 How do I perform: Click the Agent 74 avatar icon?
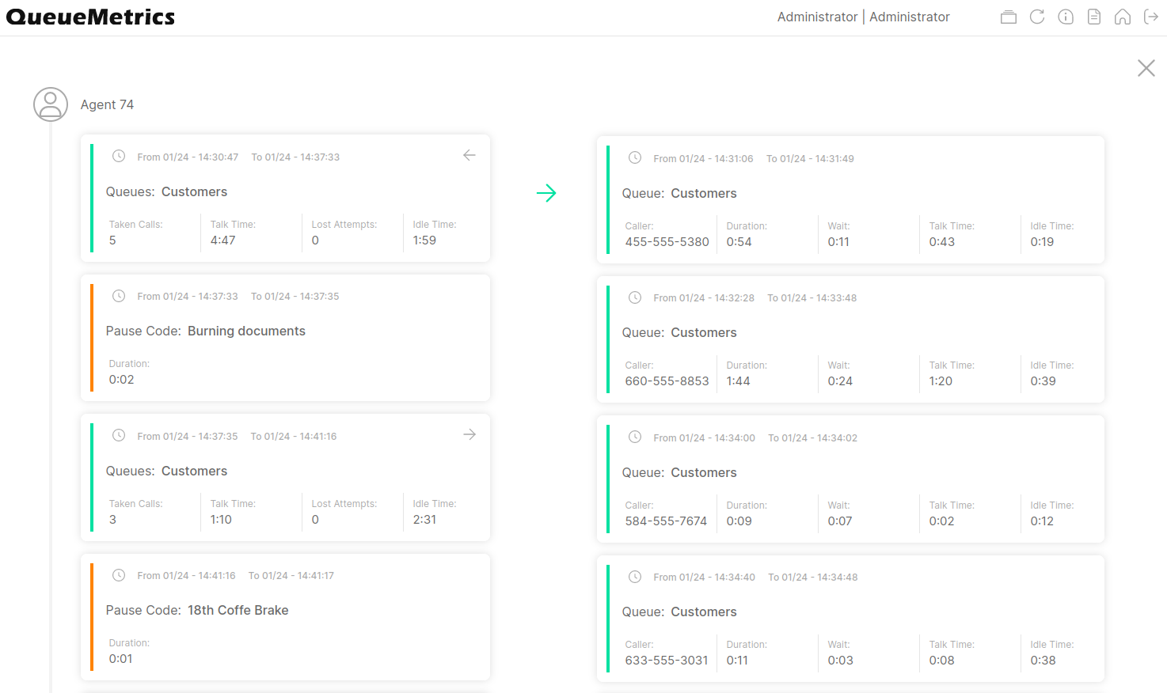click(51, 104)
